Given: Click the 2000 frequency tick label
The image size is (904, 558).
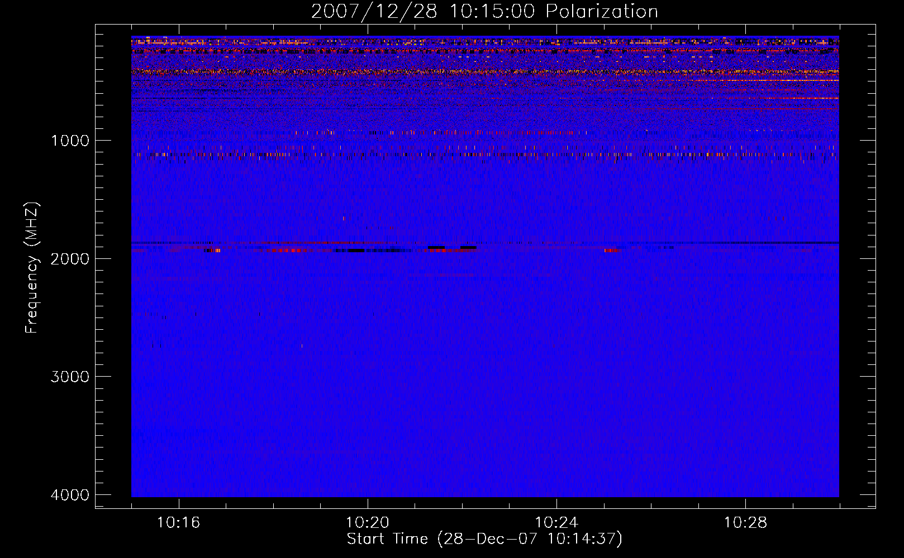Looking at the screenshot, I should point(70,259).
